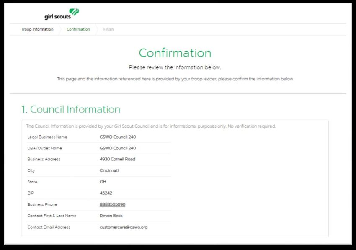Click the '1. Council Information' section heading
This screenshot has width=356, height=250.
(x=71, y=109)
